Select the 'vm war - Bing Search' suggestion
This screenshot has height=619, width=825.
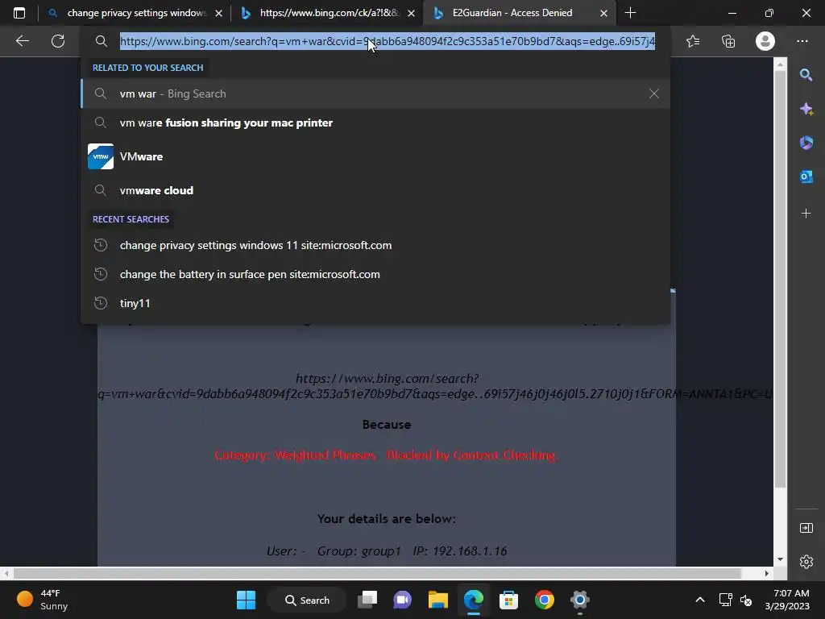[x=375, y=93]
